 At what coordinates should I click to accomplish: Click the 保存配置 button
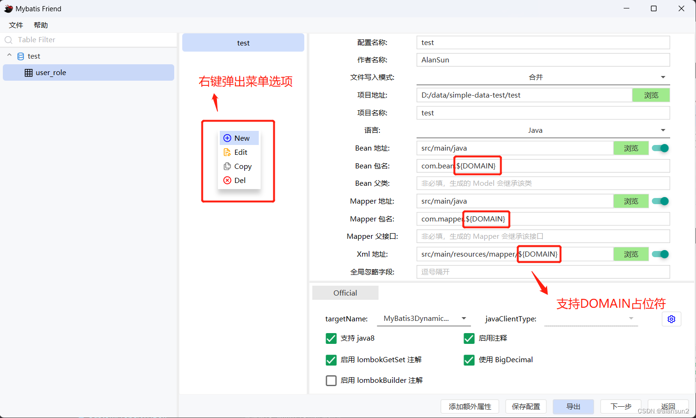(x=526, y=407)
